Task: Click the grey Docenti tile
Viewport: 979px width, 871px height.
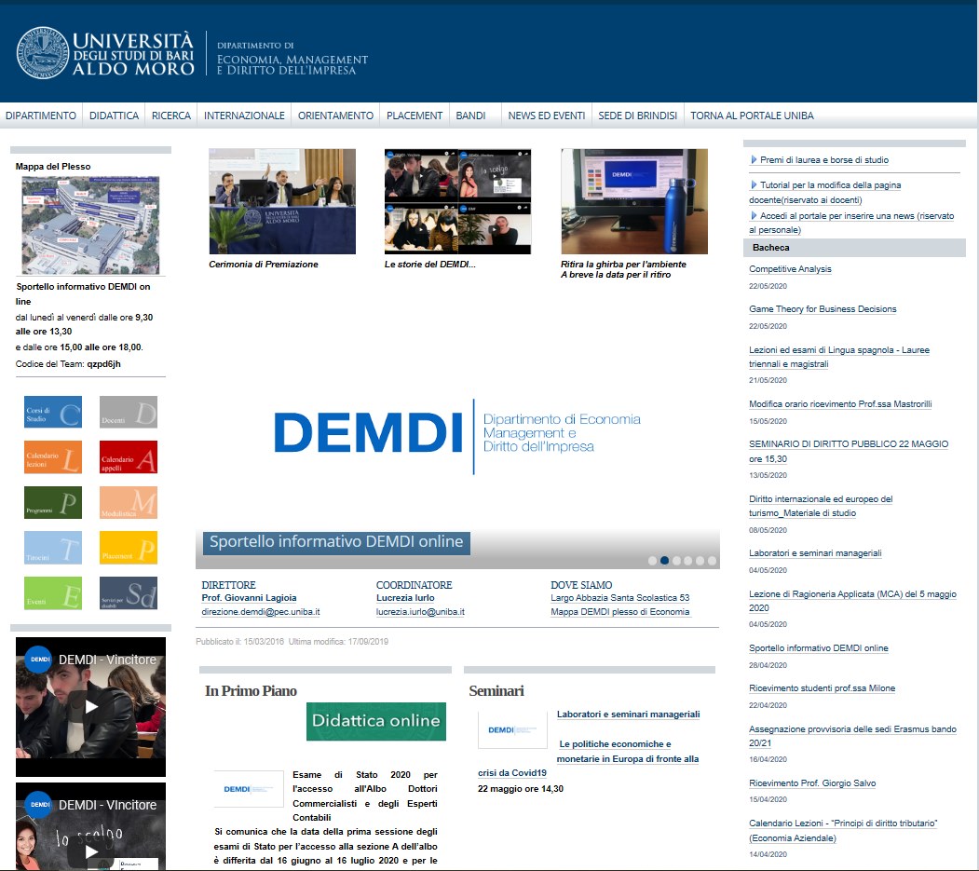Action: [x=128, y=412]
